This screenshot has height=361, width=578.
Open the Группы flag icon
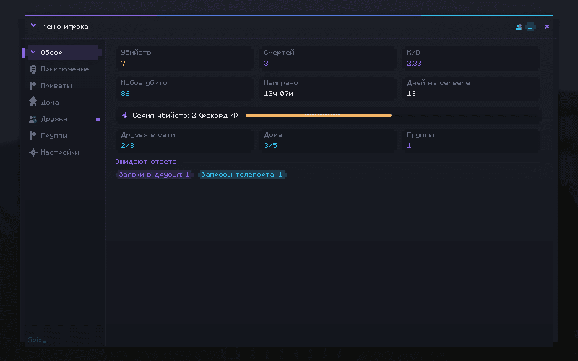pyautogui.click(x=33, y=135)
